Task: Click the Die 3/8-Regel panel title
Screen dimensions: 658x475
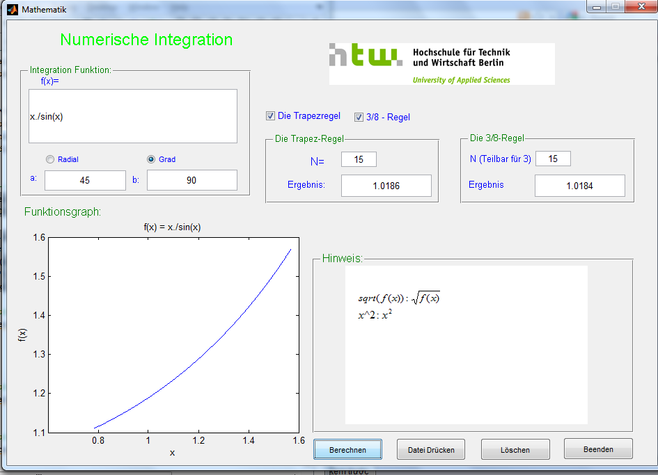Action: click(497, 138)
